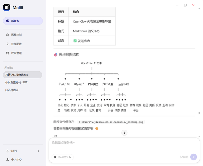Select history task 你说群里的wjh坏不
The width and height of the screenshot is (203, 166).
click(x=16, y=82)
